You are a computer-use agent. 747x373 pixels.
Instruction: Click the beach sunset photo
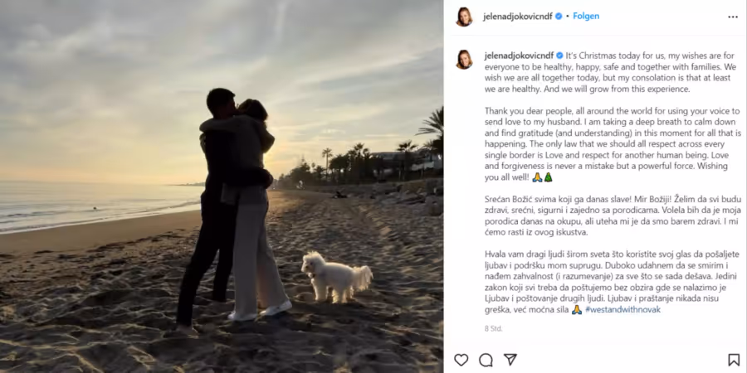click(222, 186)
